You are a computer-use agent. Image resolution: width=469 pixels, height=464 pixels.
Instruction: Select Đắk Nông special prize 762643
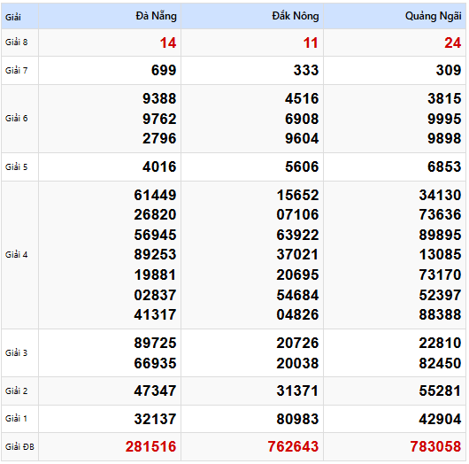click(x=293, y=446)
